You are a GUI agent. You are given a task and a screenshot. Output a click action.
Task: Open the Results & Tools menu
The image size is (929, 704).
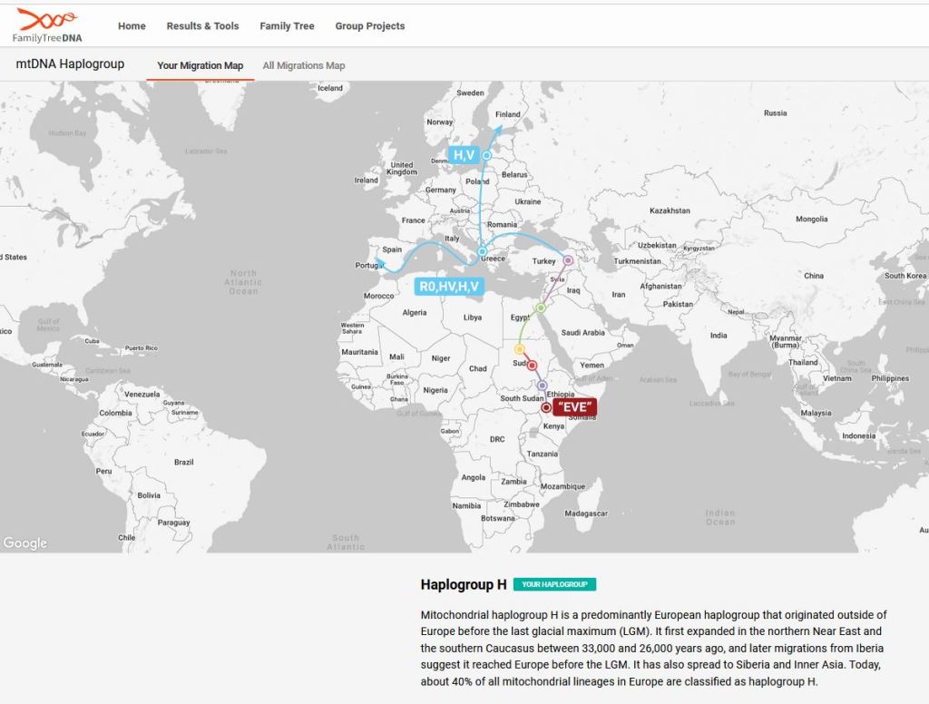tap(202, 26)
